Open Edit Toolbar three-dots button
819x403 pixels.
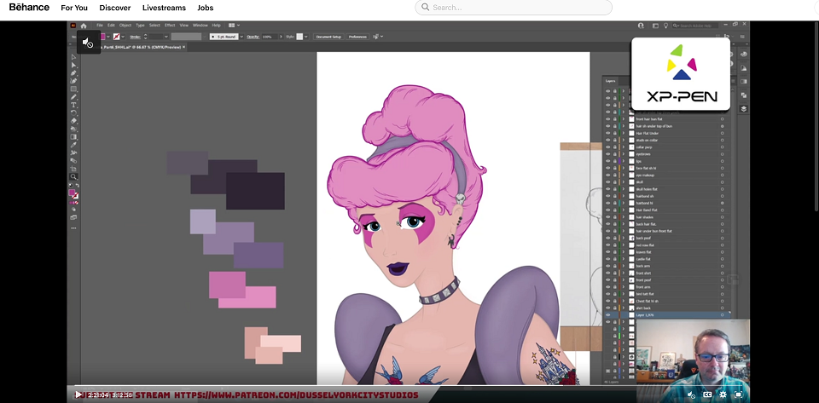click(73, 227)
